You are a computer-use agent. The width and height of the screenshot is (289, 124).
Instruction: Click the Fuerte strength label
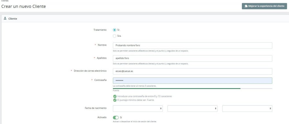click(116, 90)
